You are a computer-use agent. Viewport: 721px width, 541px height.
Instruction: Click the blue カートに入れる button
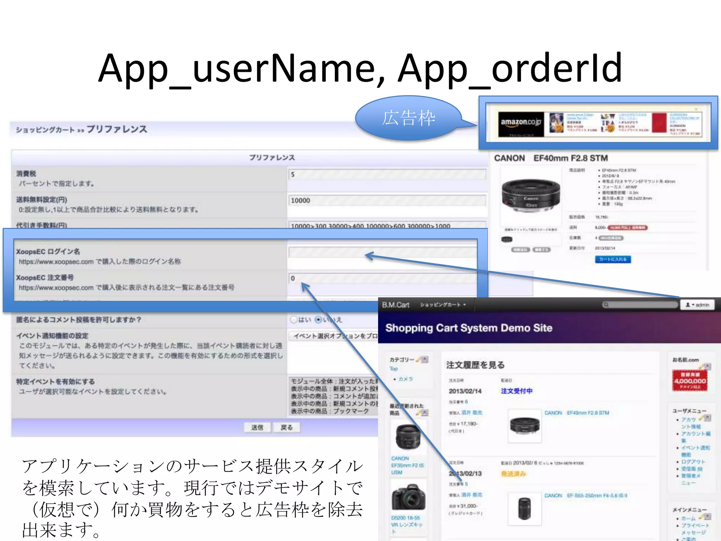pyautogui.click(x=613, y=259)
